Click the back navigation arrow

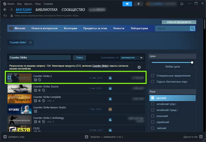(4, 10)
